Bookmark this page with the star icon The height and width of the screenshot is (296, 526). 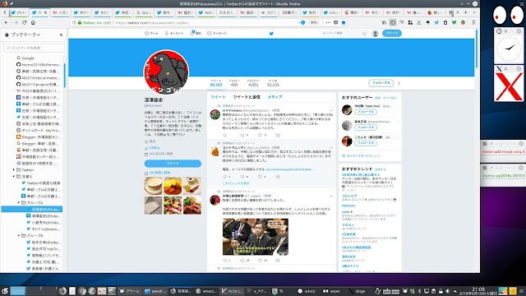344,22
